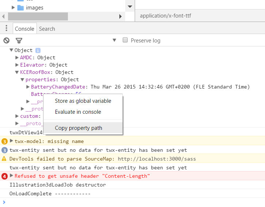
Task: Click the blue info badge next to Object
Action: coord(38,50)
